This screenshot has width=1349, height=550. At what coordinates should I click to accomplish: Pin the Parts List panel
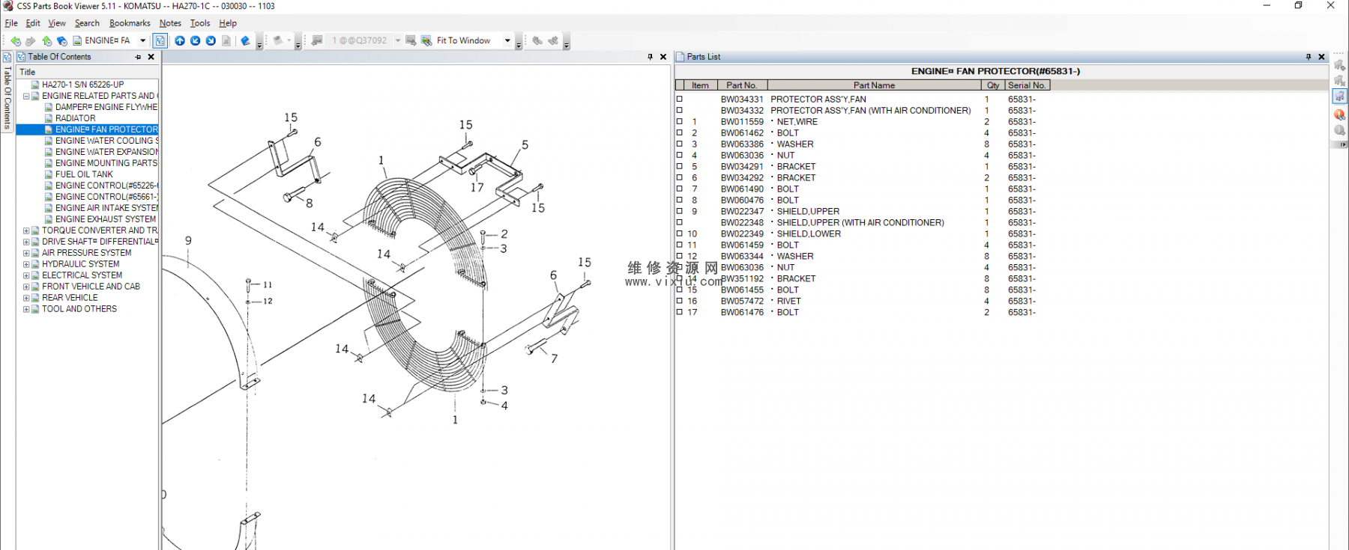[x=1309, y=57]
